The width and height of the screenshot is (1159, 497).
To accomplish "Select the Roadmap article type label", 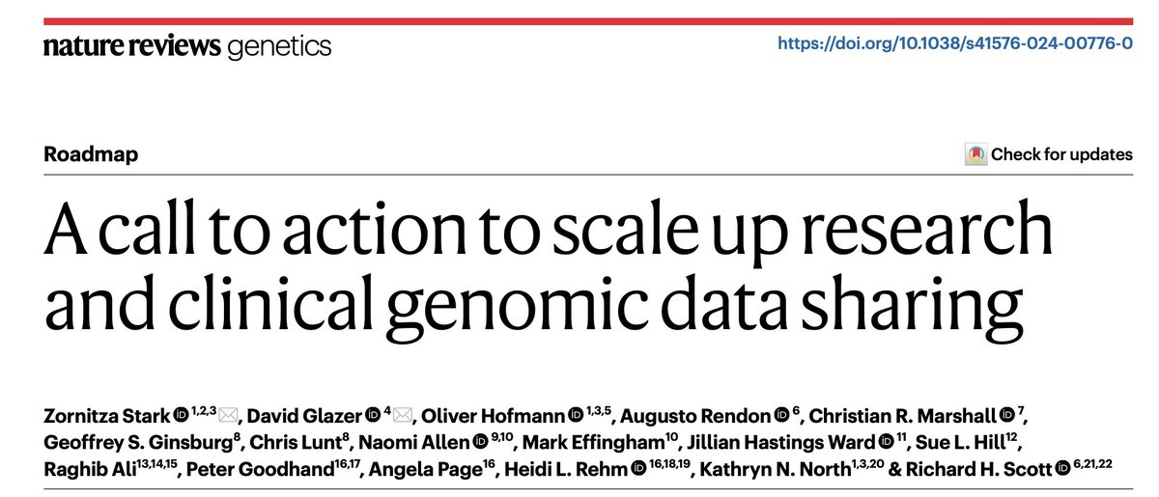I will [x=91, y=154].
